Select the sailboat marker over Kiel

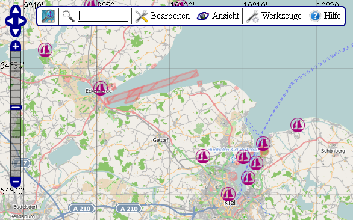[228, 194]
